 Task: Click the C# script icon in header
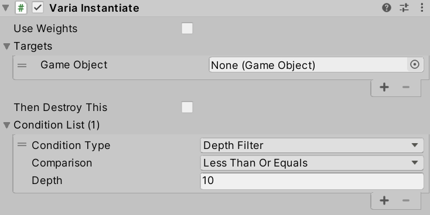coord(21,8)
